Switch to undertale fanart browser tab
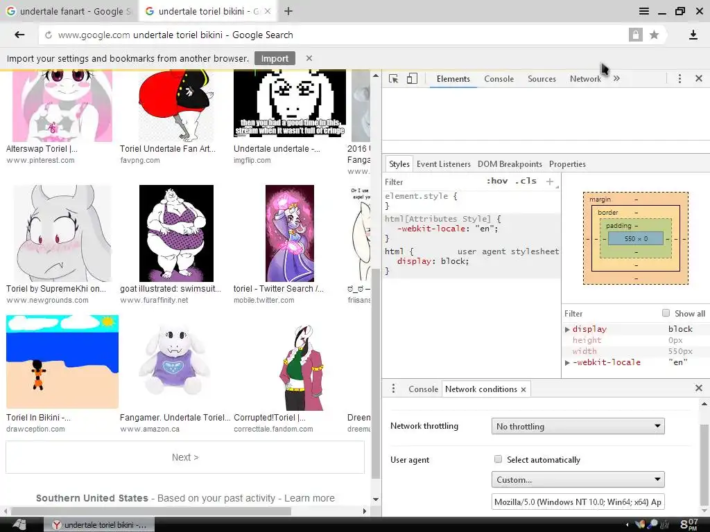710x532 pixels. 69,11
